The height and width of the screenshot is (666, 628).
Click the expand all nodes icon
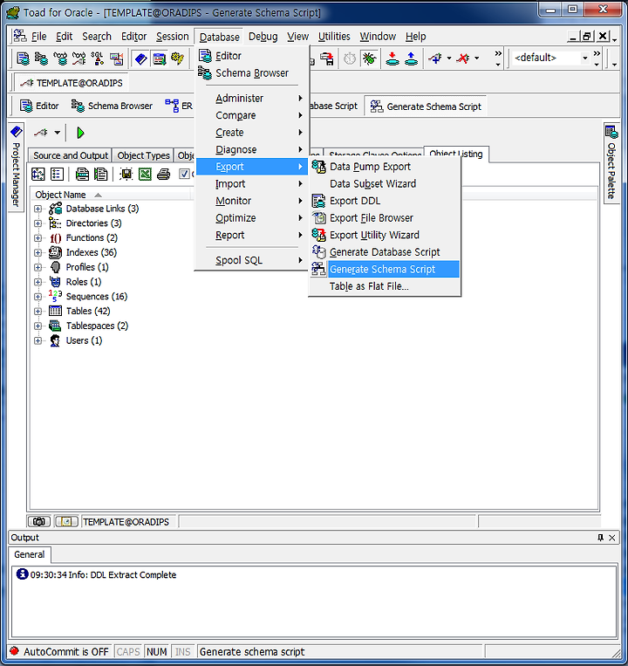[38, 175]
